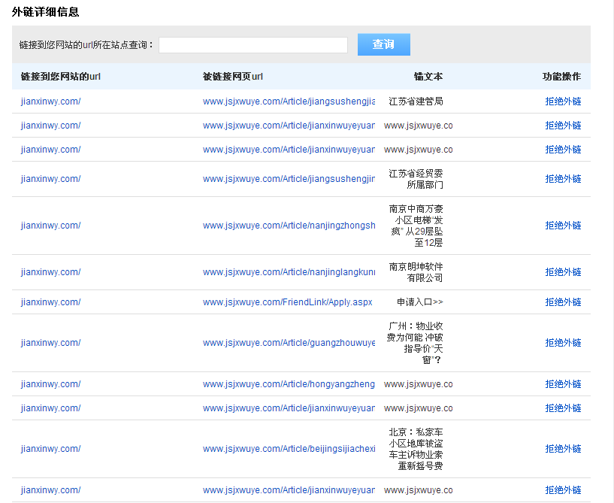Viewport: 614px width, 503px height.
Task: Open the nanjinglangkun article url link
Action: [x=289, y=272]
